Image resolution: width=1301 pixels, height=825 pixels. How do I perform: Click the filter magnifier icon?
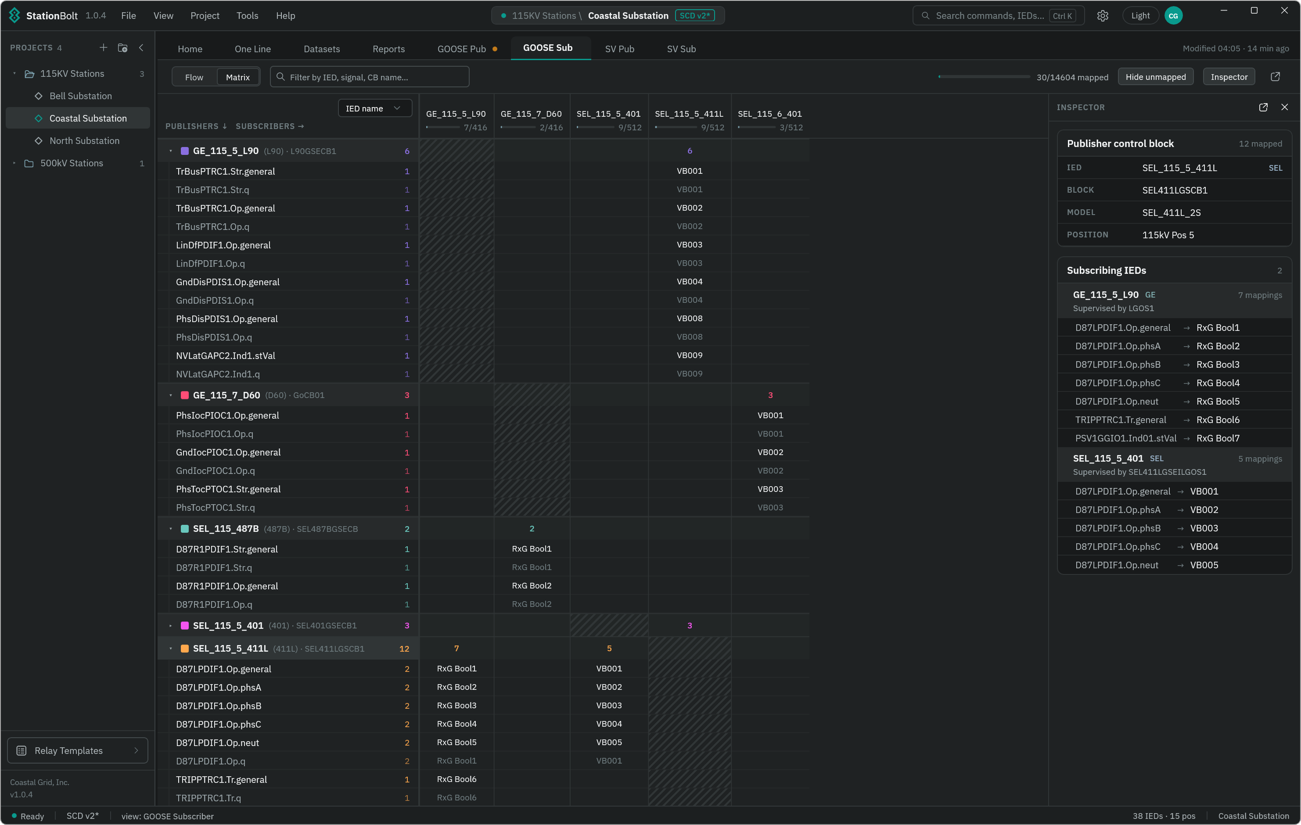(280, 77)
